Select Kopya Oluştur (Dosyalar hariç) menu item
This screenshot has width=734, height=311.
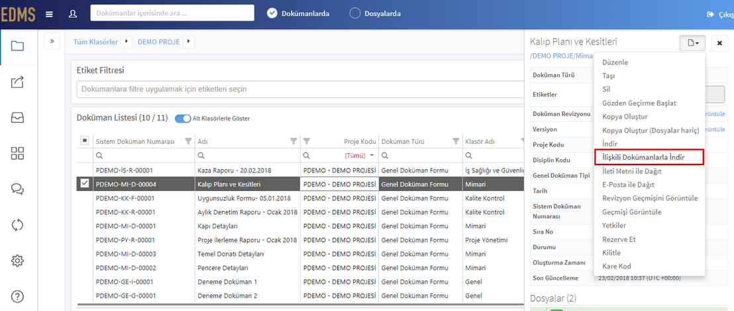(x=649, y=130)
